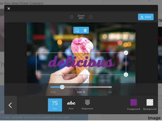The width and height of the screenshot is (162, 121).
Task: Duplicate the selected text layer
Action: click(77, 30)
